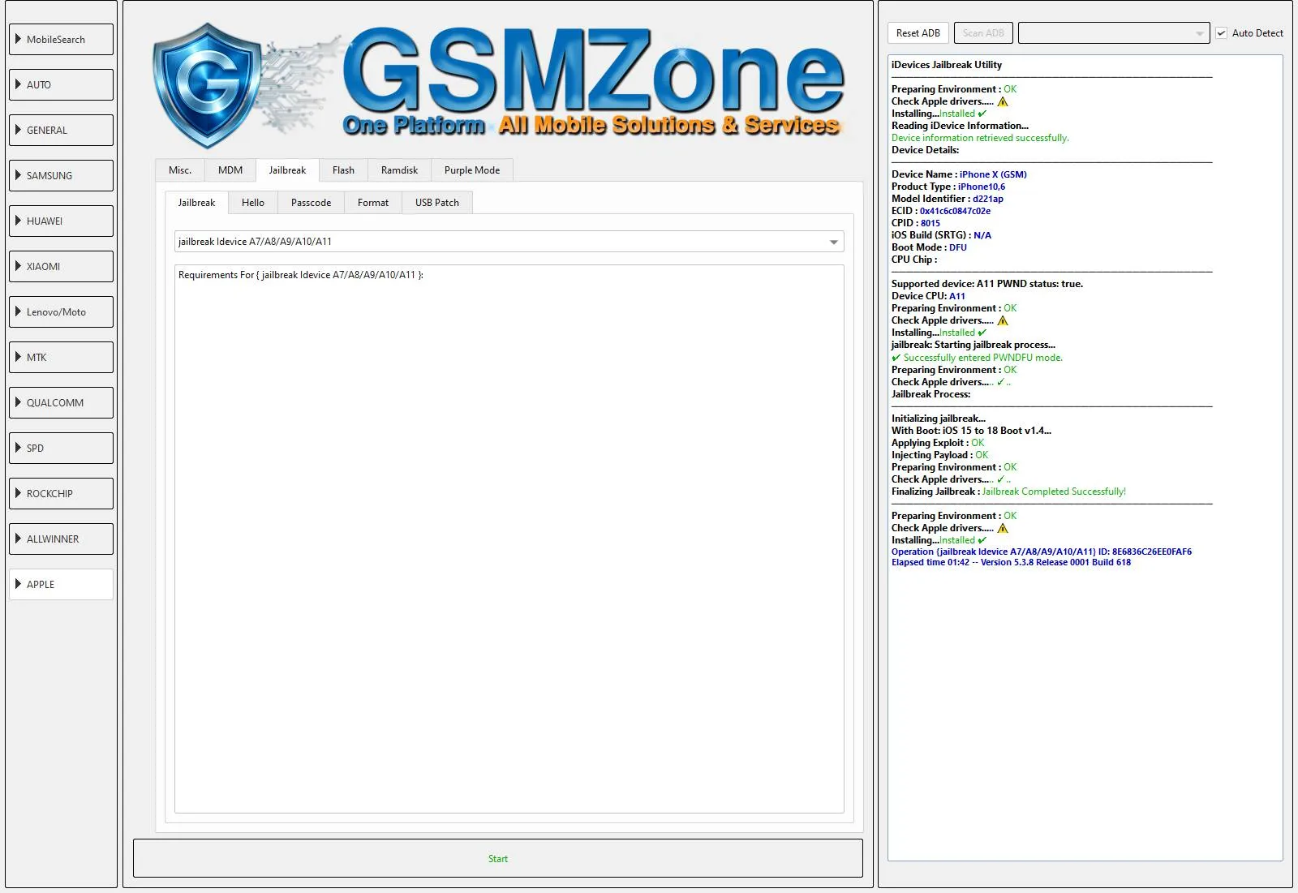This screenshot has width=1298, height=893.
Task: Expand the QUALCOMM sidebar section
Action: [x=61, y=403]
